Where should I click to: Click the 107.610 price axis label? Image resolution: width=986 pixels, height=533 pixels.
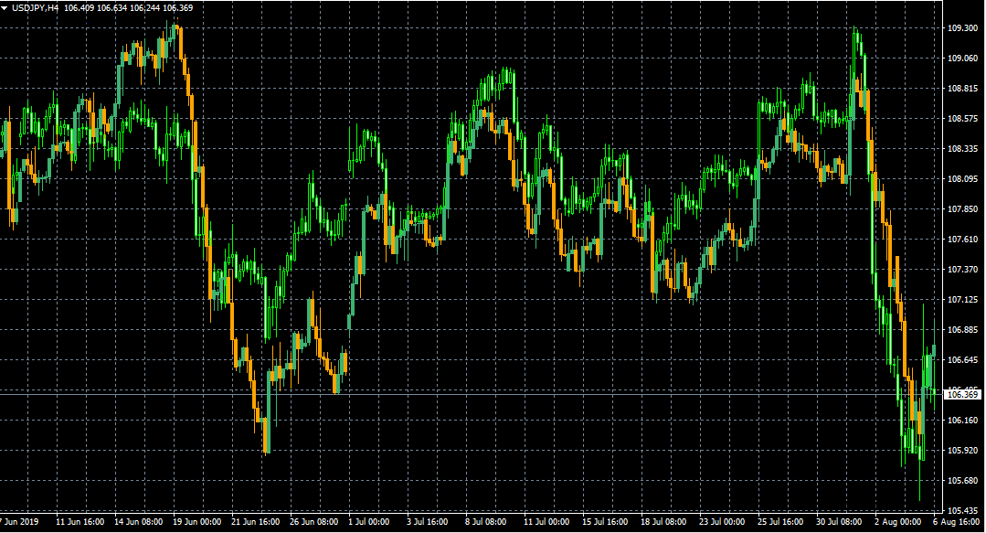pyautogui.click(x=962, y=240)
